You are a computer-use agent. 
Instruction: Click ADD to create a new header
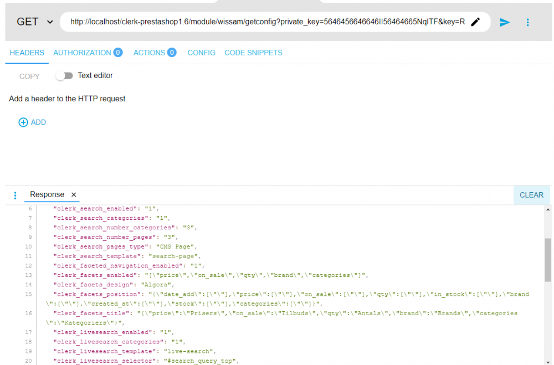pos(37,122)
